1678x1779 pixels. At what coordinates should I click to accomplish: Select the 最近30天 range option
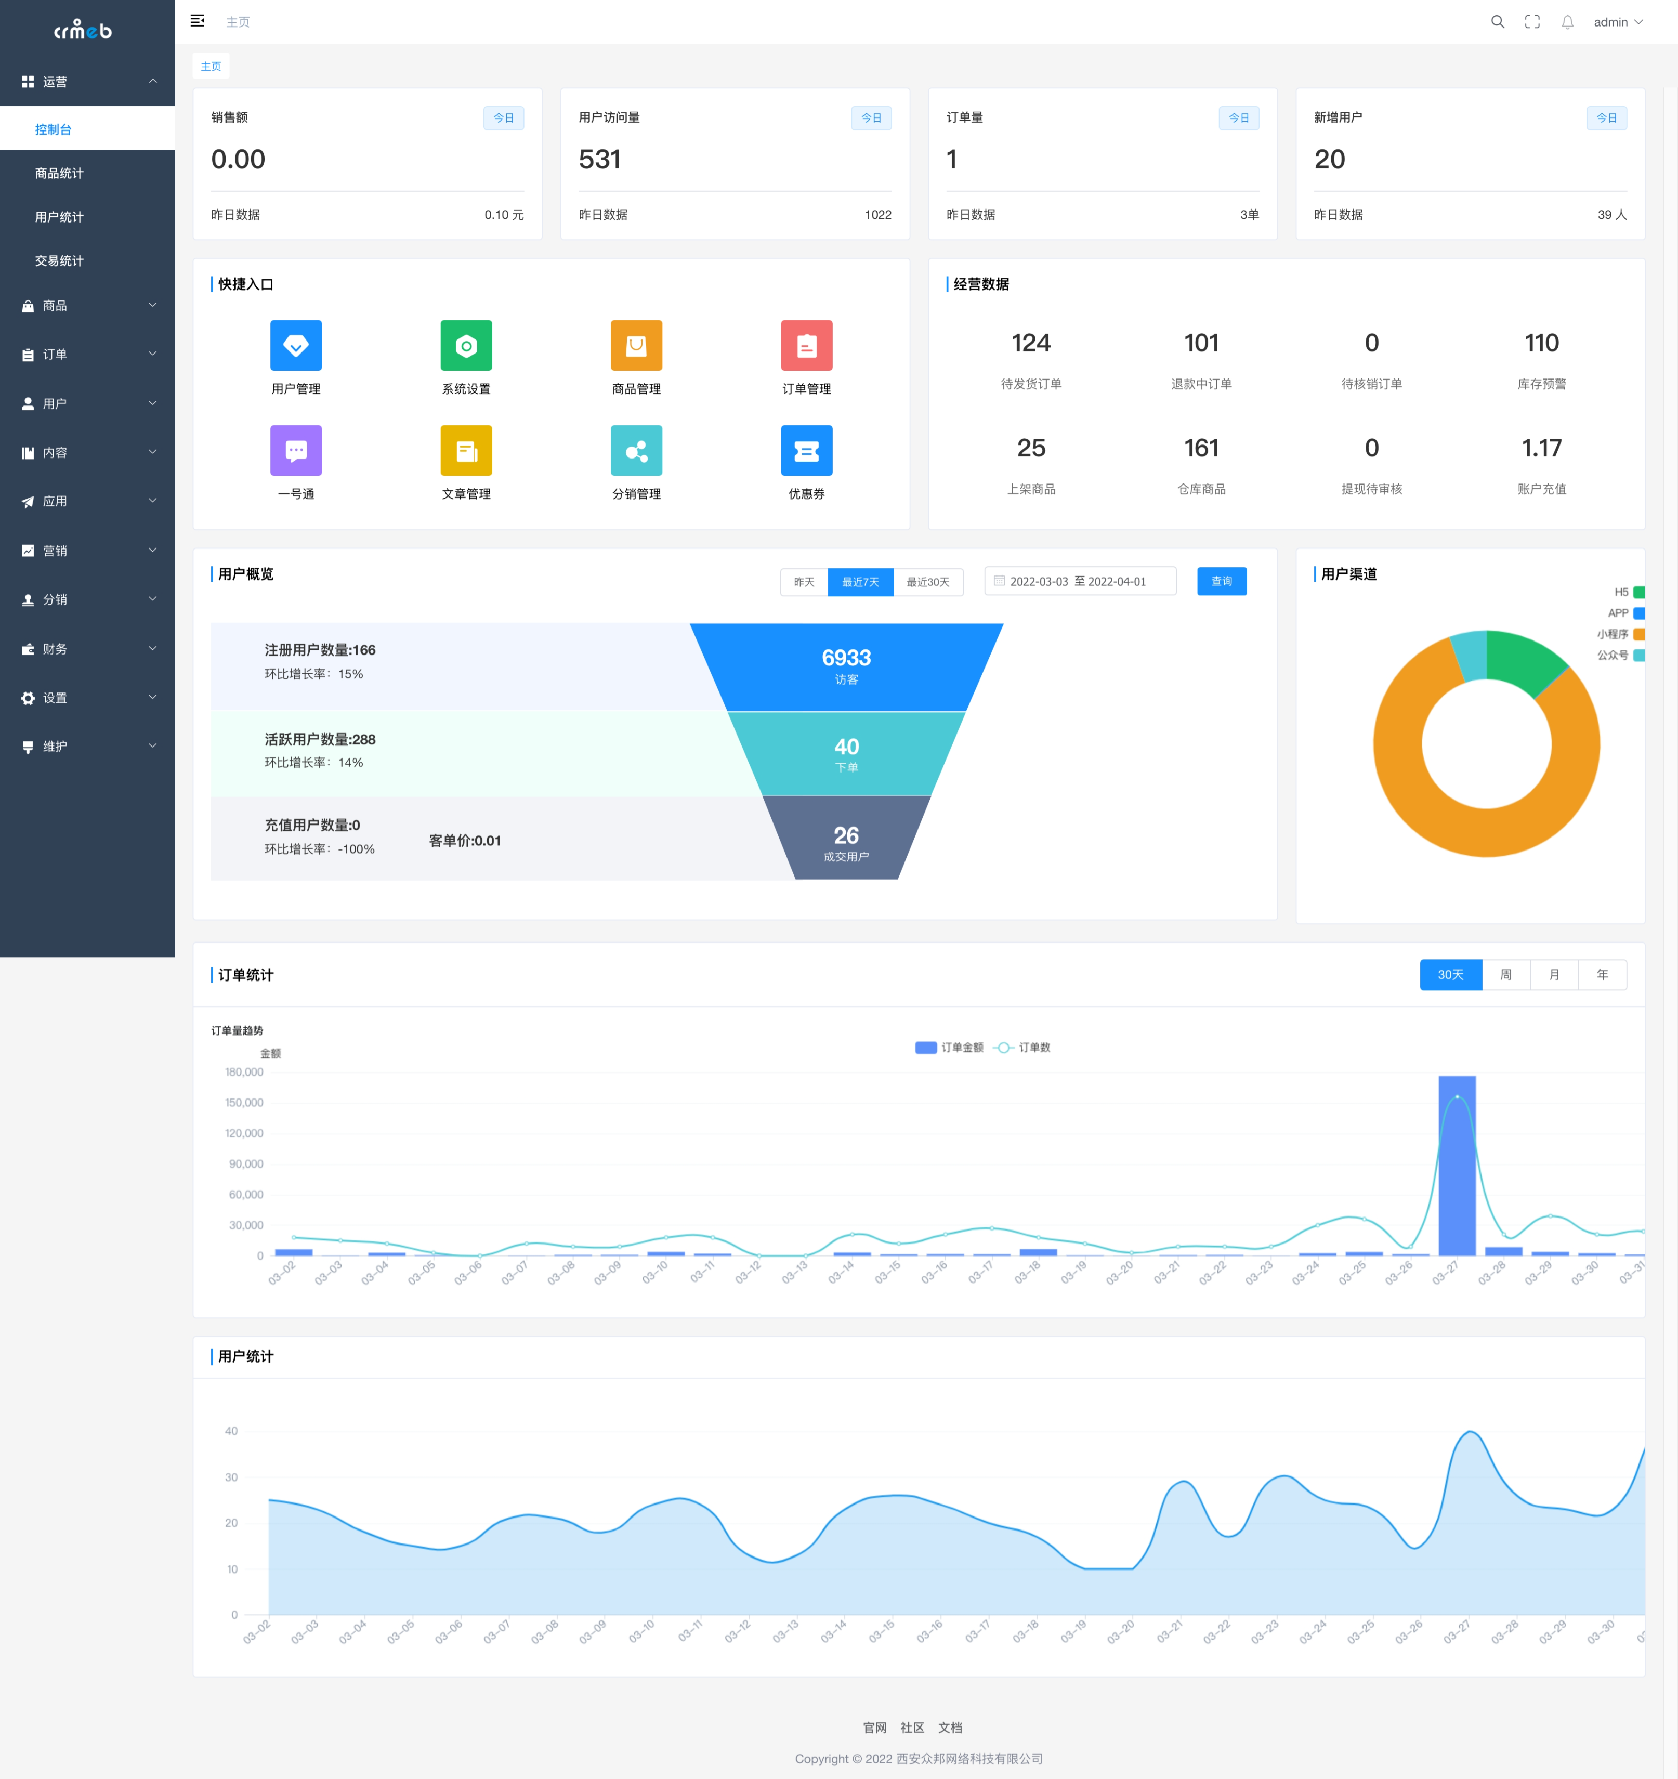click(x=928, y=582)
